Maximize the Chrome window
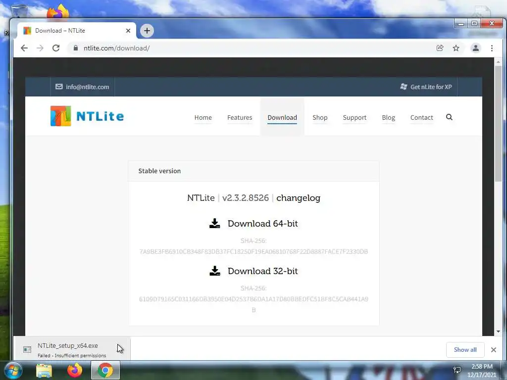The image size is (507, 380). point(474,24)
